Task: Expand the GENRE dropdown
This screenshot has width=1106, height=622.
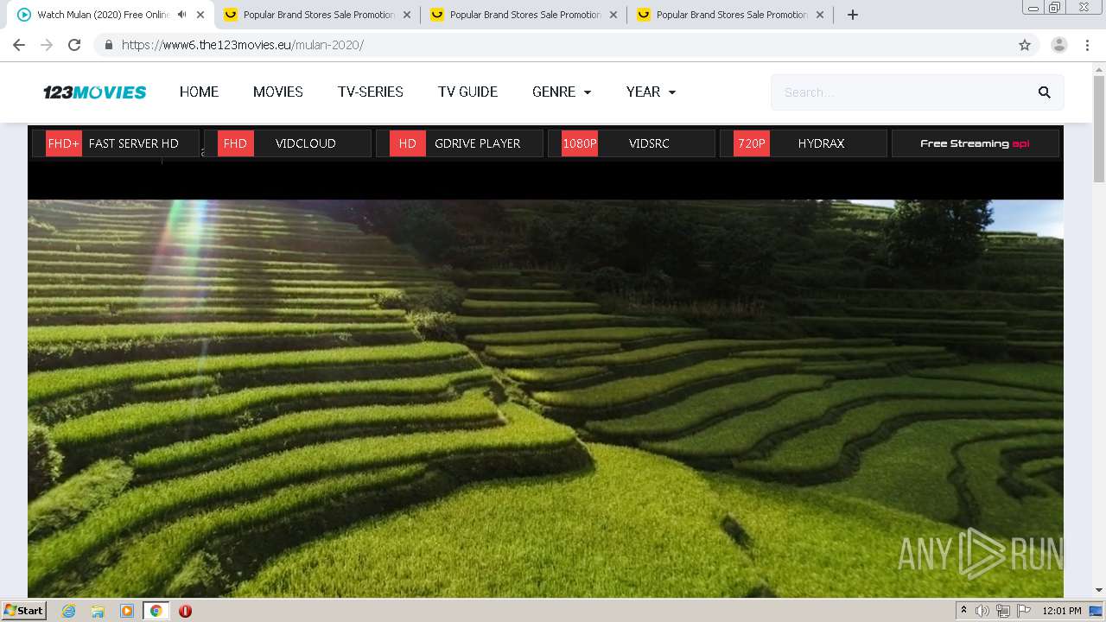Action: tap(562, 92)
